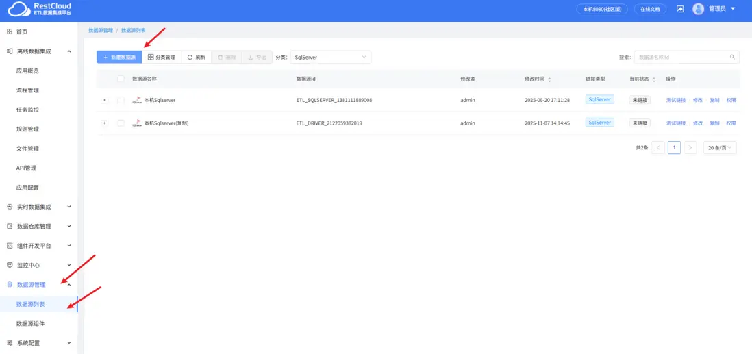The width and height of the screenshot is (752, 354).
Task: Click the SqlServer tag in 2025-06-20 row
Action: tap(599, 99)
